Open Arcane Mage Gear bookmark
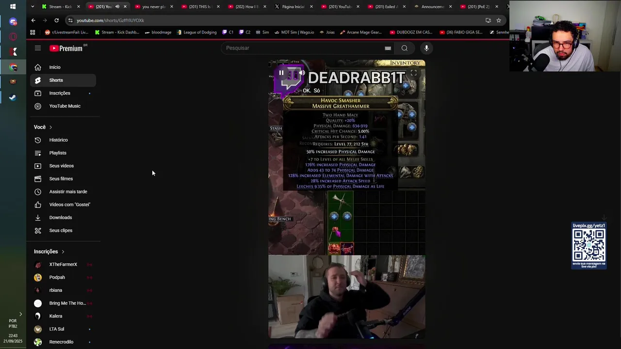This screenshot has width=621, height=349. click(361, 32)
